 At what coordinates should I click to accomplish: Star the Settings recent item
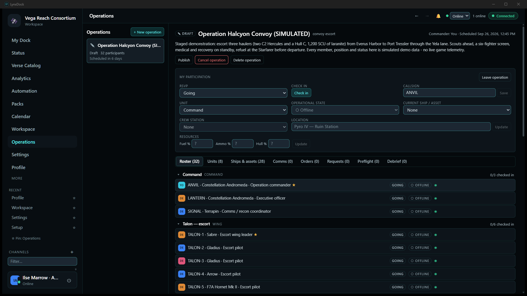[74, 218]
